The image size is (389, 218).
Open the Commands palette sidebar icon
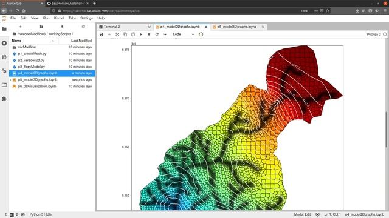[4, 57]
